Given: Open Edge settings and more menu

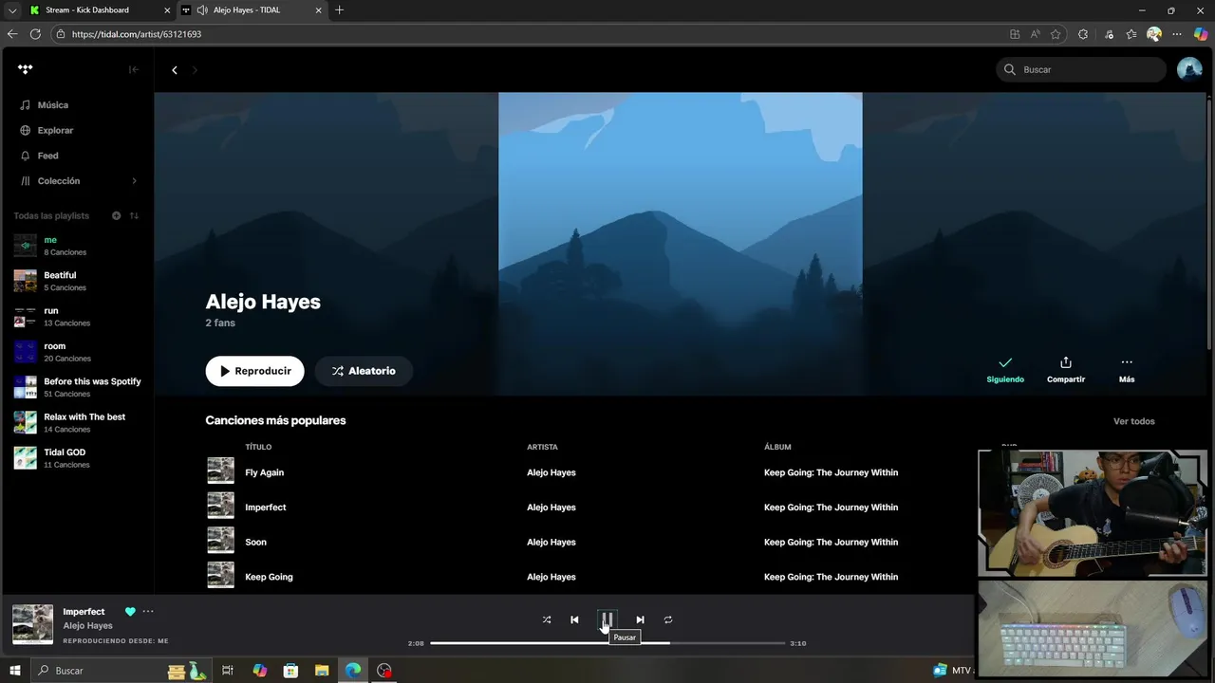Looking at the screenshot, I should coord(1178,34).
